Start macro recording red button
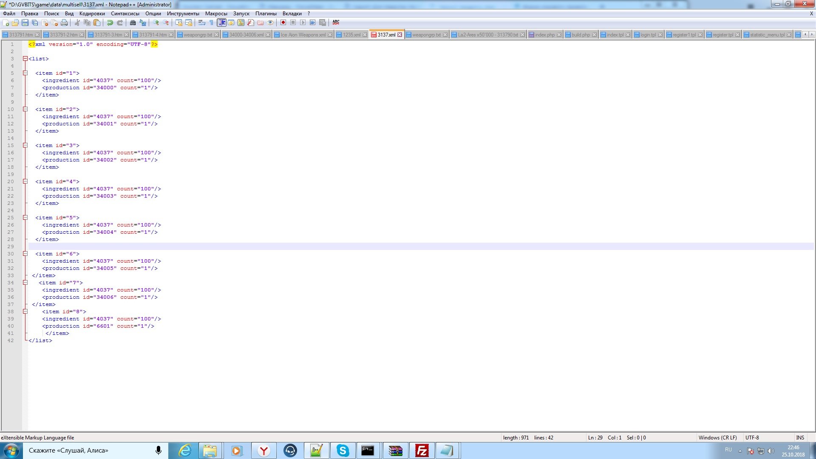The image size is (816, 459). 283,23
